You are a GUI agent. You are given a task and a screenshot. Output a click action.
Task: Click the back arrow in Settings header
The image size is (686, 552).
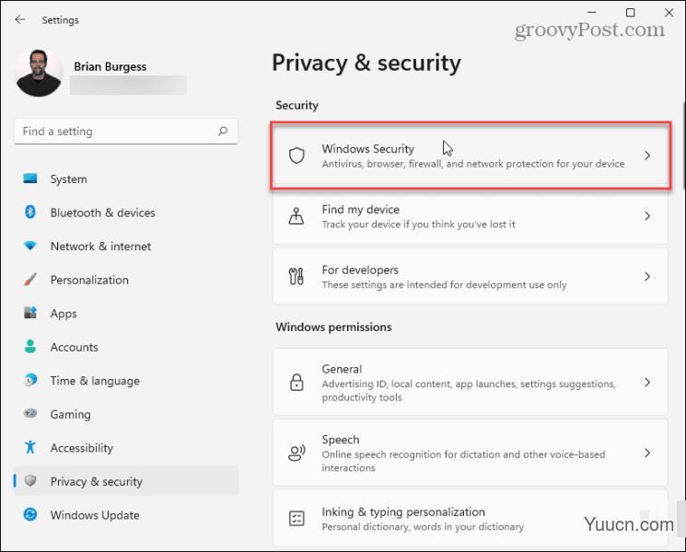pos(19,19)
